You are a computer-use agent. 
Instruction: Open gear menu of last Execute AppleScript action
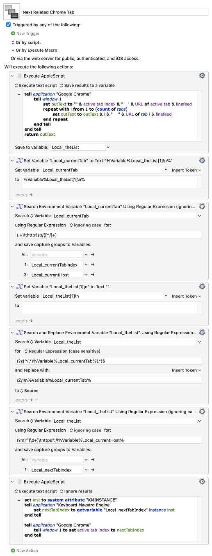202,482
